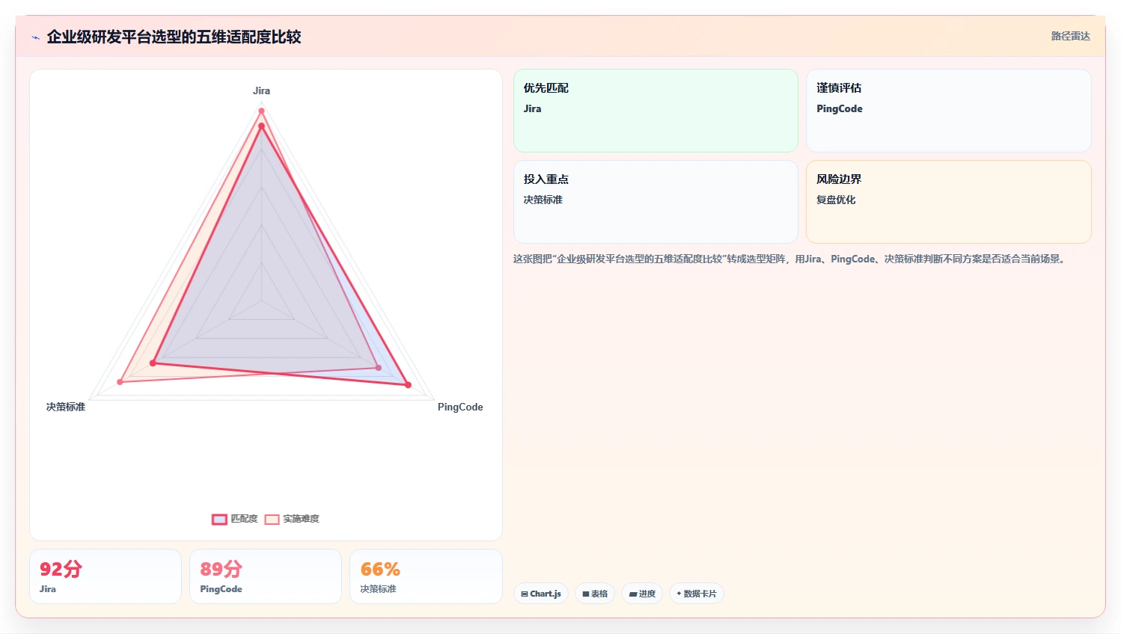Toggle the 匹配度 legend swatch

(x=219, y=519)
